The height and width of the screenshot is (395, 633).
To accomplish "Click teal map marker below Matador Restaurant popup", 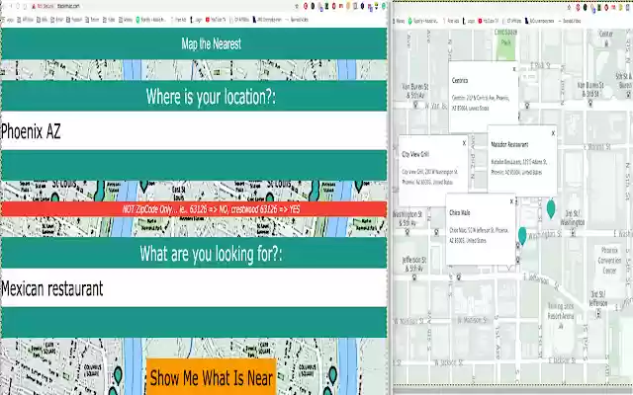I will pos(551,208).
